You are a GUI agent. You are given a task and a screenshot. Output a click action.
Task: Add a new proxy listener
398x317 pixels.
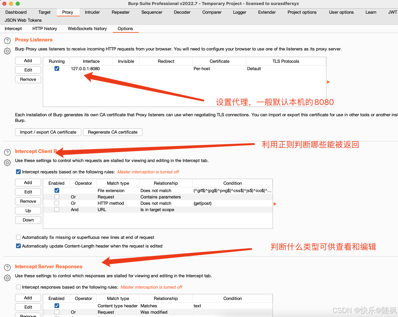click(x=28, y=60)
